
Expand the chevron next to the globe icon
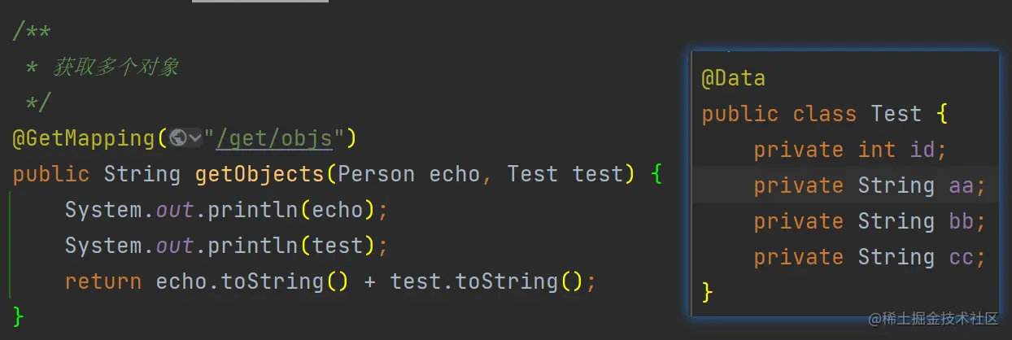coord(195,138)
